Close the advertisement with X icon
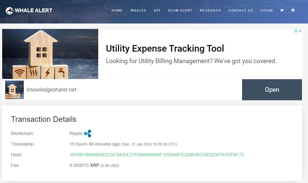This screenshot has height=183, width=308. pyautogui.click(x=300, y=31)
